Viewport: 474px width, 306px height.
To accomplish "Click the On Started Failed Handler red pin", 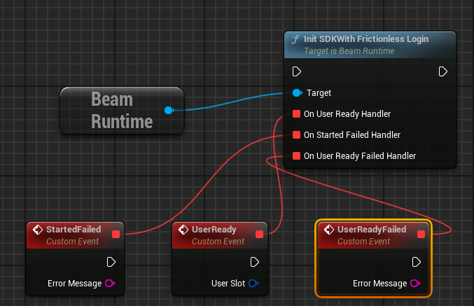I will coord(297,135).
